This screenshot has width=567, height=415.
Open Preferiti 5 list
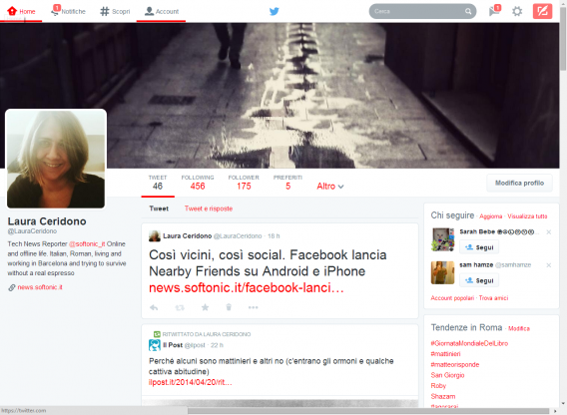[287, 183]
